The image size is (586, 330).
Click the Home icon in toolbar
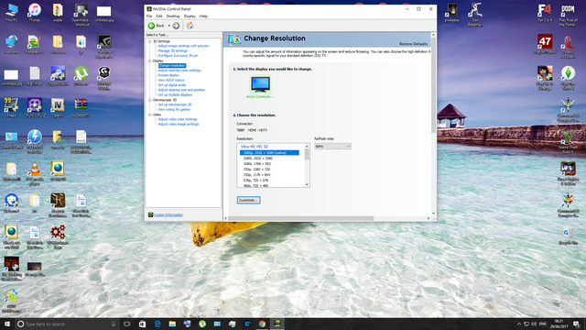pos(190,26)
